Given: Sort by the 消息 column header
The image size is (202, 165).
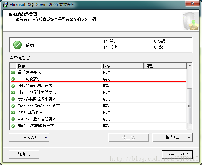Looking at the screenshot, I should (x=165, y=66).
